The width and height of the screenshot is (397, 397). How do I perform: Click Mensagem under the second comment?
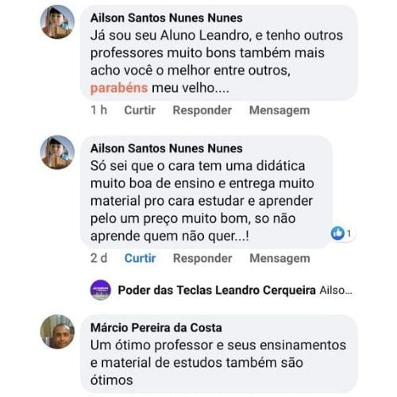[279, 258]
